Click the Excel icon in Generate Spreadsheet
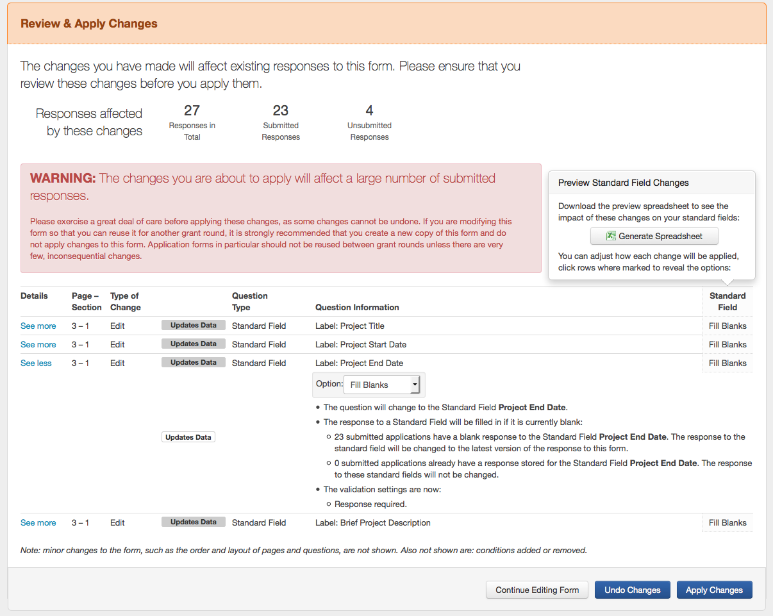 (x=611, y=237)
